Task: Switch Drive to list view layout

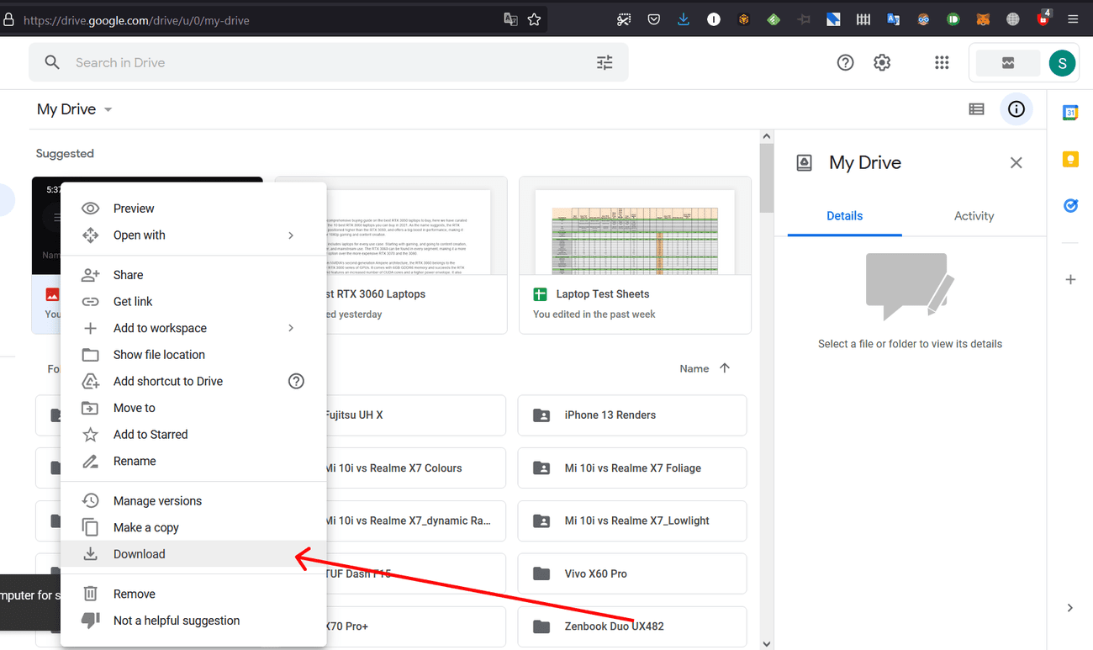Action: 976,108
